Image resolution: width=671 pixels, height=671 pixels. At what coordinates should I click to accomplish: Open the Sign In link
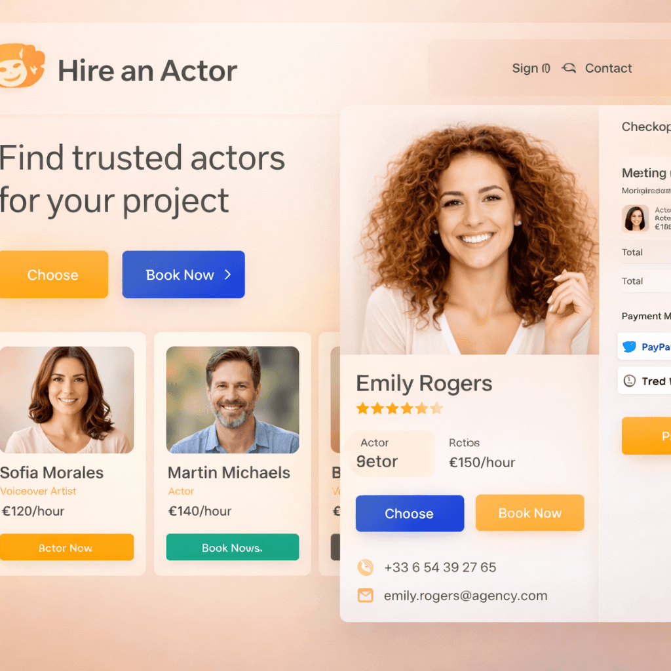[531, 68]
